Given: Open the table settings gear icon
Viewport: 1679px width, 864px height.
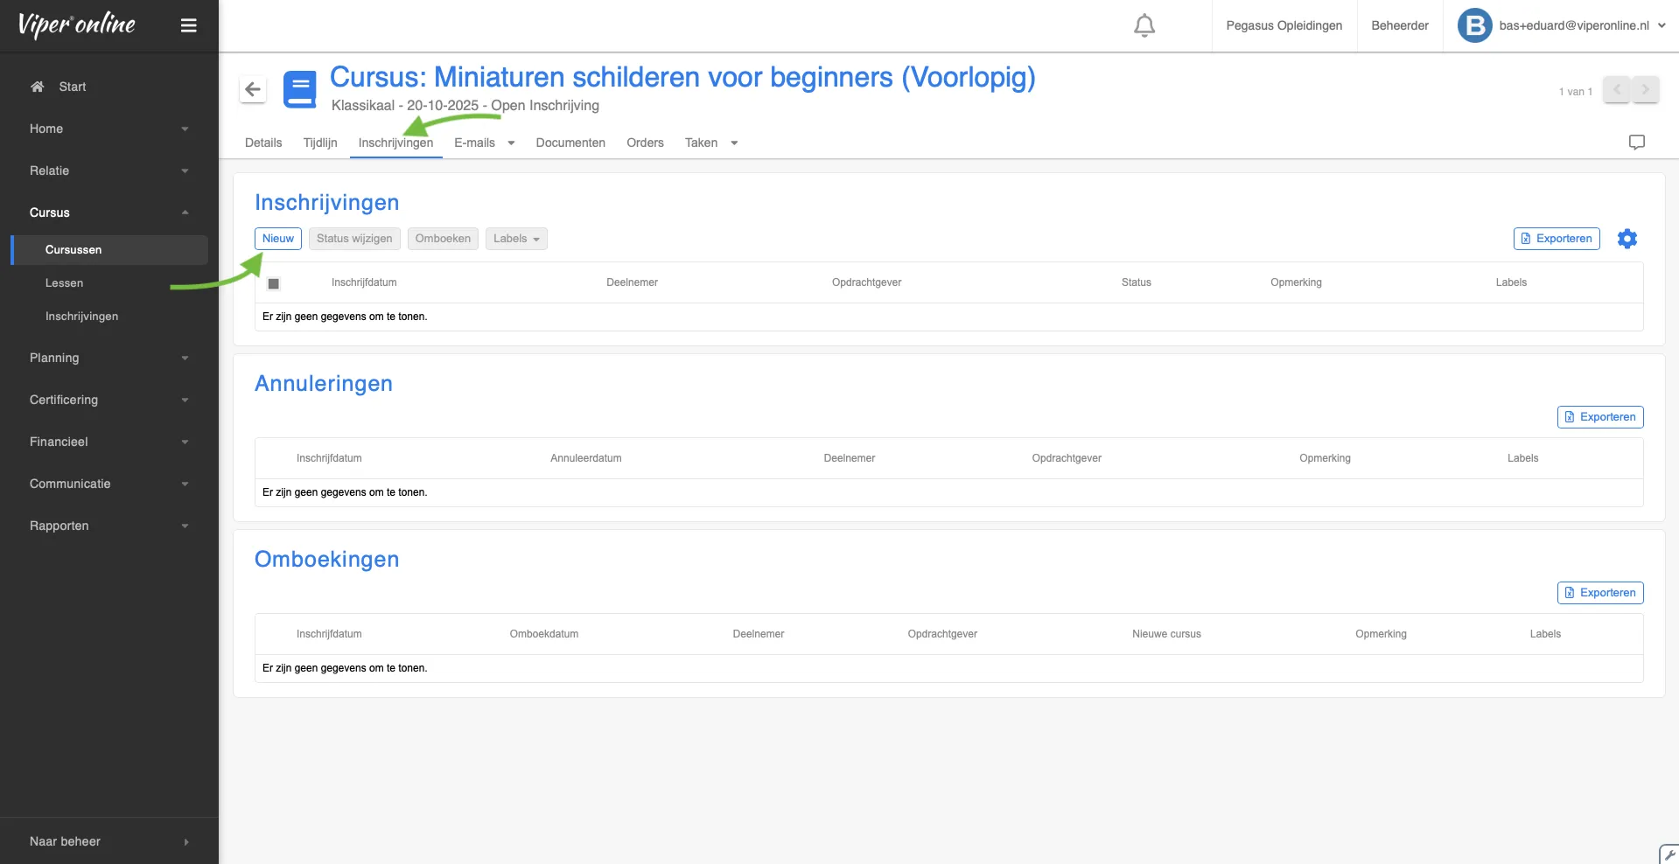Looking at the screenshot, I should tap(1627, 239).
